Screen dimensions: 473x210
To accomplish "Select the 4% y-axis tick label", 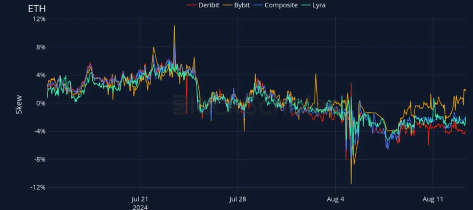I will tap(40, 75).
